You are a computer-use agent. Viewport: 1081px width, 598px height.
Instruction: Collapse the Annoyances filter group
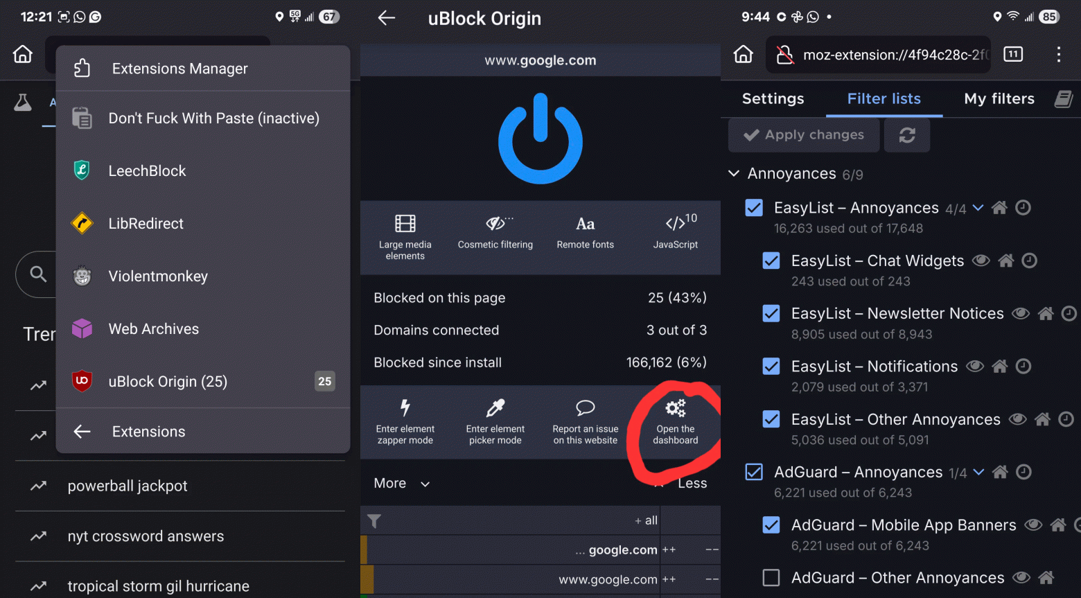(x=734, y=173)
